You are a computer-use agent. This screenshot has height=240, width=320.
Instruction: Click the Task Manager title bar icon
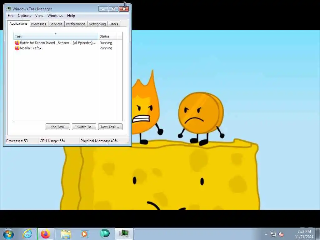coord(8,9)
